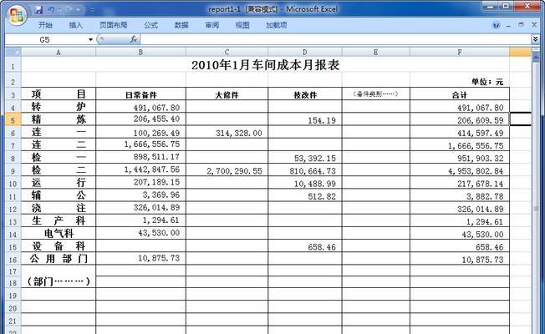Click cell with value 10,488.99
Viewport: 545px width, 334px height.
point(305,184)
